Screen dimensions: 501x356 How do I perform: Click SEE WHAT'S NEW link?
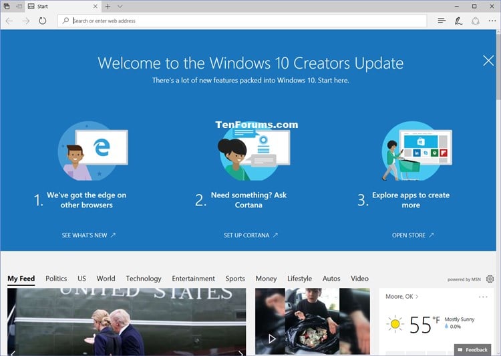point(88,235)
